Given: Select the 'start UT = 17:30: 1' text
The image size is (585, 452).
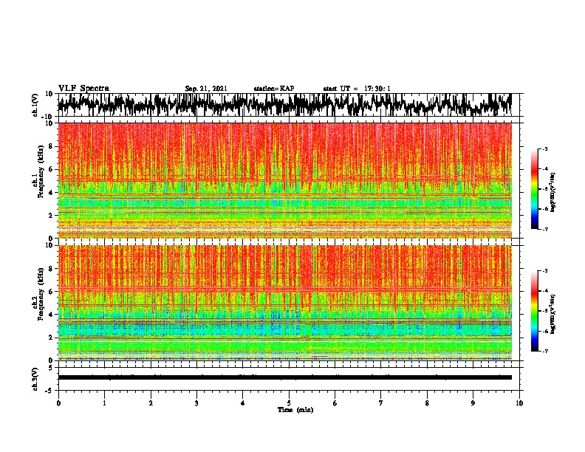Looking at the screenshot, I should tap(357, 89).
